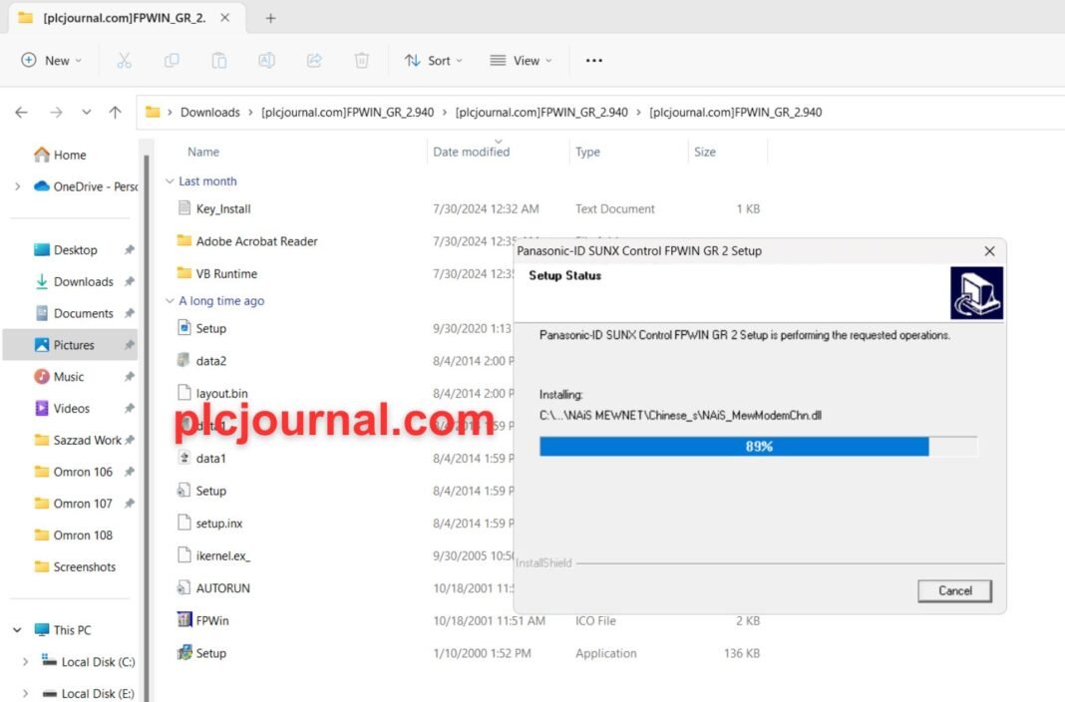Click the installation progress bar at 89%
The height and width of the screenshot is (702, 1065).
pyautogui.click(x=759, y=446)
